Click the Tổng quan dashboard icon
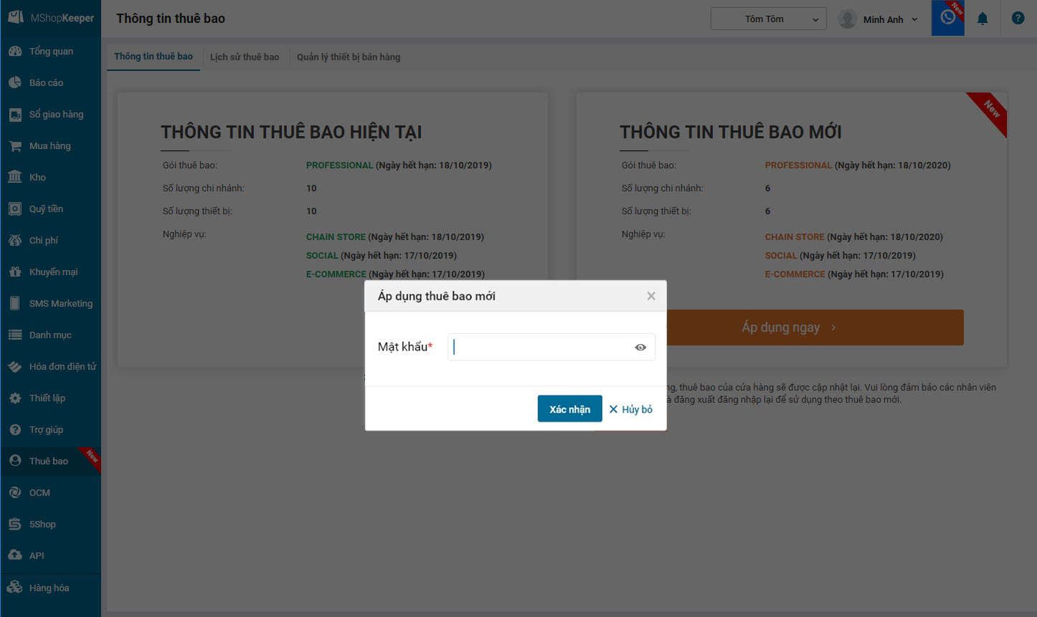Screen dimensions: 1037x617 tap(15, 52)
